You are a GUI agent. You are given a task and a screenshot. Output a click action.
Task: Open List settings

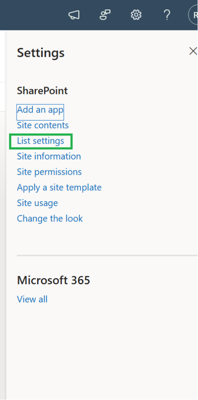(x=40, y=141)
